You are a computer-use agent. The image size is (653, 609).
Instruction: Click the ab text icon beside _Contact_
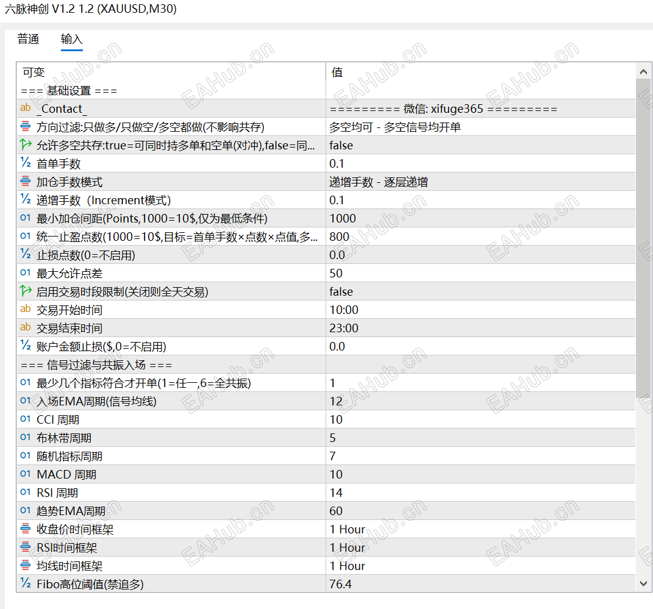24,108
